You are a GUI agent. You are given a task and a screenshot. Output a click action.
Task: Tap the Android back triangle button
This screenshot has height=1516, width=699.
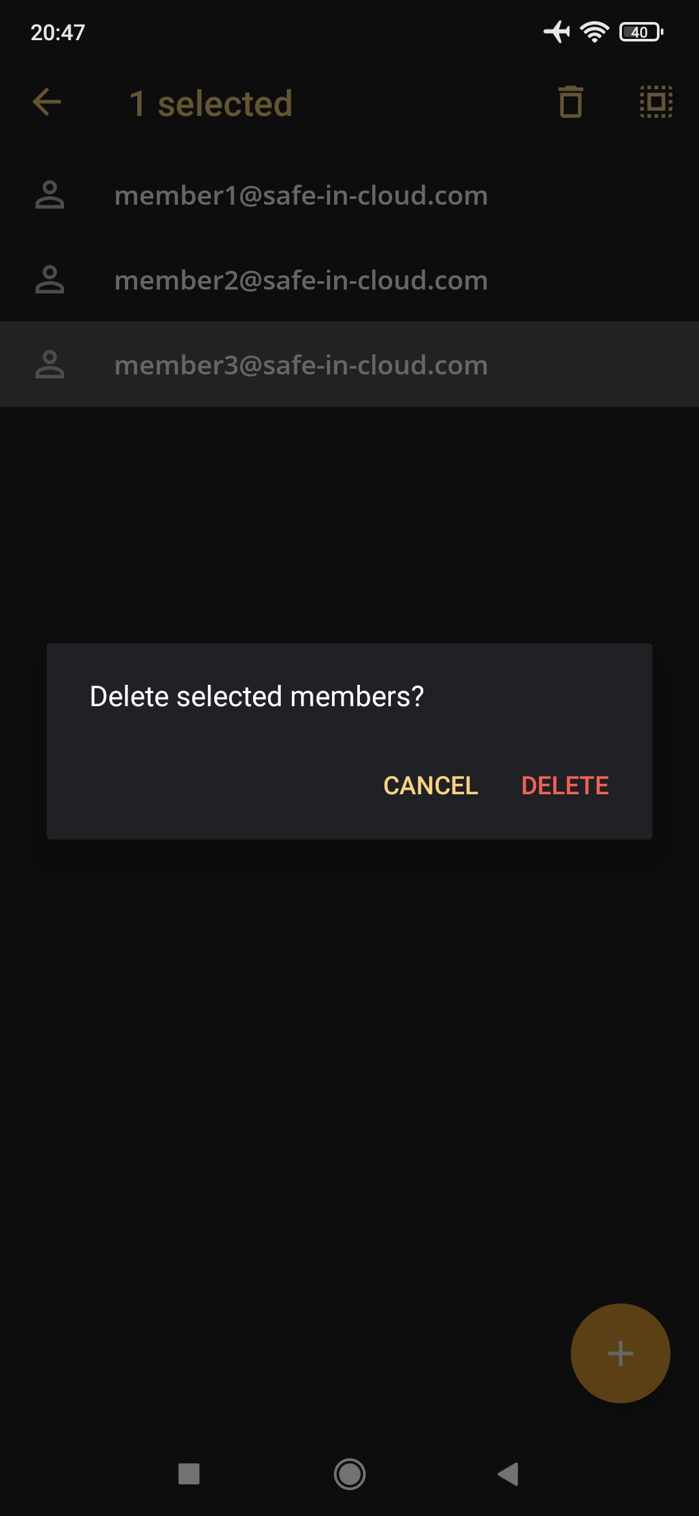509,1474
